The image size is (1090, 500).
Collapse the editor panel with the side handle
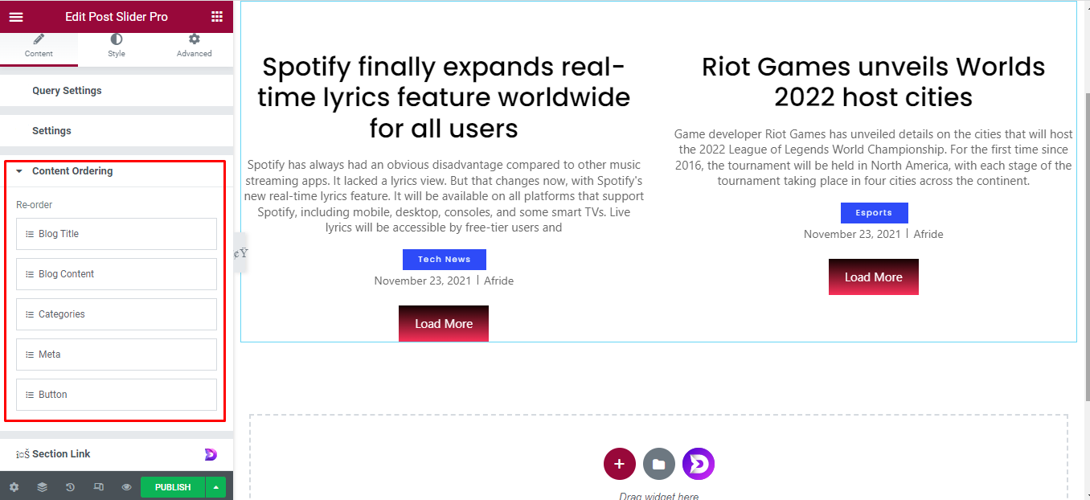[x=240, y=252]
